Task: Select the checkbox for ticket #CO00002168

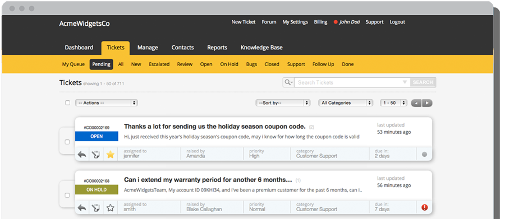Action: pyautogui.click(x=67, y=195)
